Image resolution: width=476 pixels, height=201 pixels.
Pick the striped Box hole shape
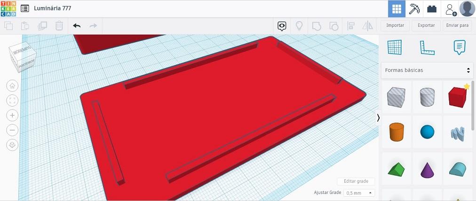pyautogui.click(x=396, y=97)
